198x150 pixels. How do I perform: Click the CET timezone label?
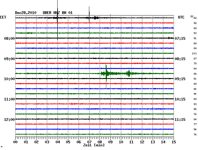(3, 17)
